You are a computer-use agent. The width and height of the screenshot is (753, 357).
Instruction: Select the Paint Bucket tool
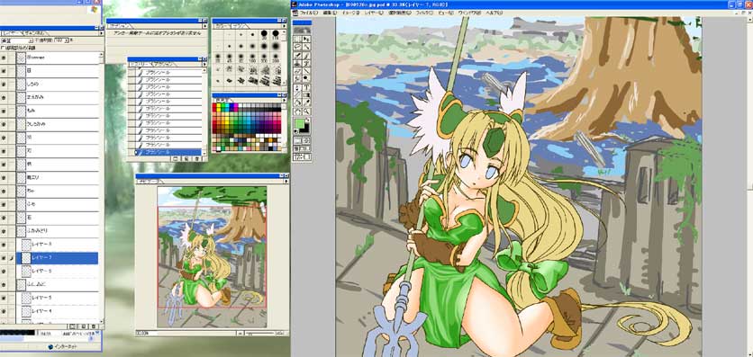[x=297, y=103]
